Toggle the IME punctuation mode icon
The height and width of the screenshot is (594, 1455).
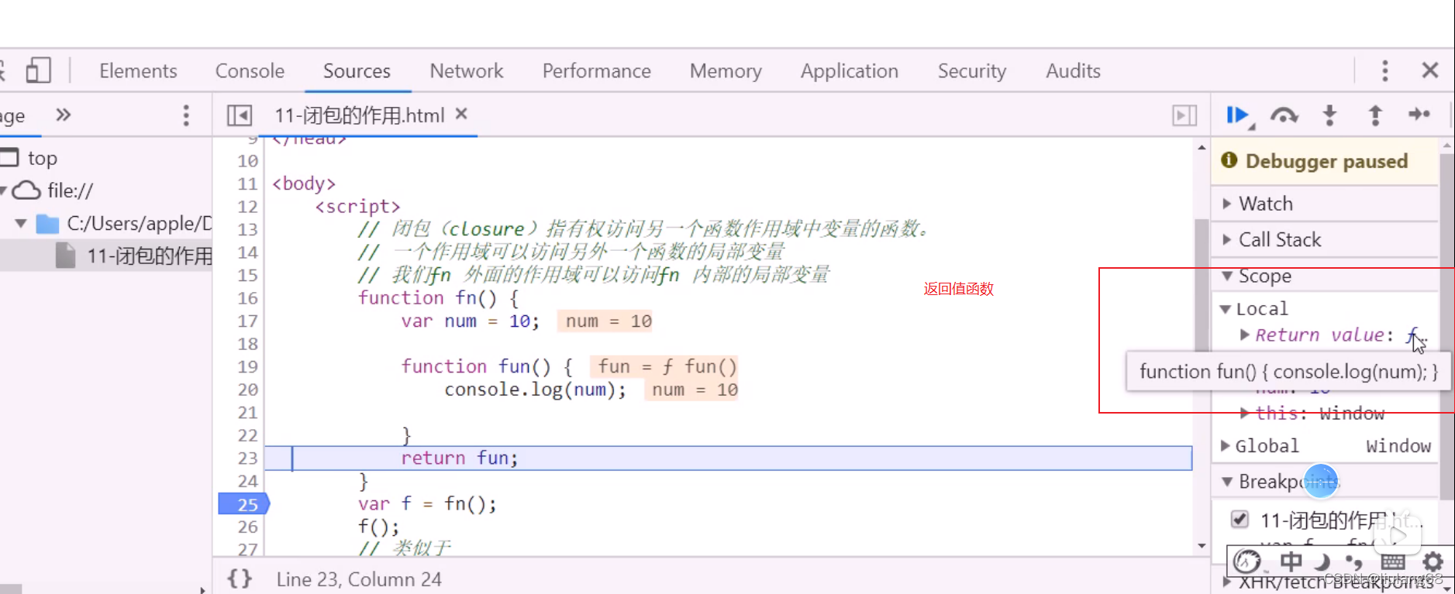[1354, 561]
